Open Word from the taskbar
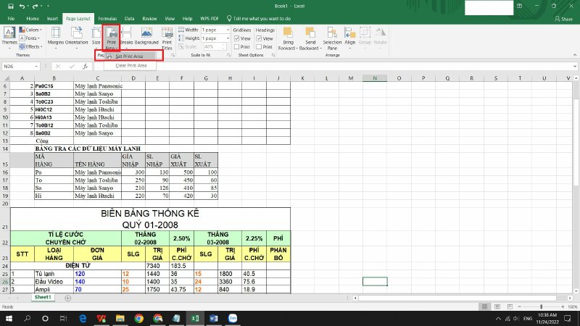The height and width of the screenshot is (326, 580). point(213,318)
